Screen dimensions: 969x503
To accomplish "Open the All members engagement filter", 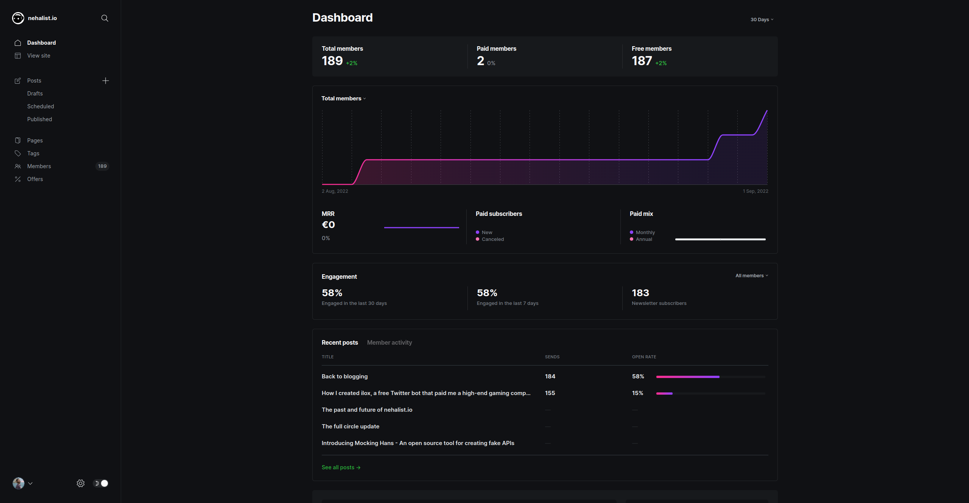I will point(752,276).
